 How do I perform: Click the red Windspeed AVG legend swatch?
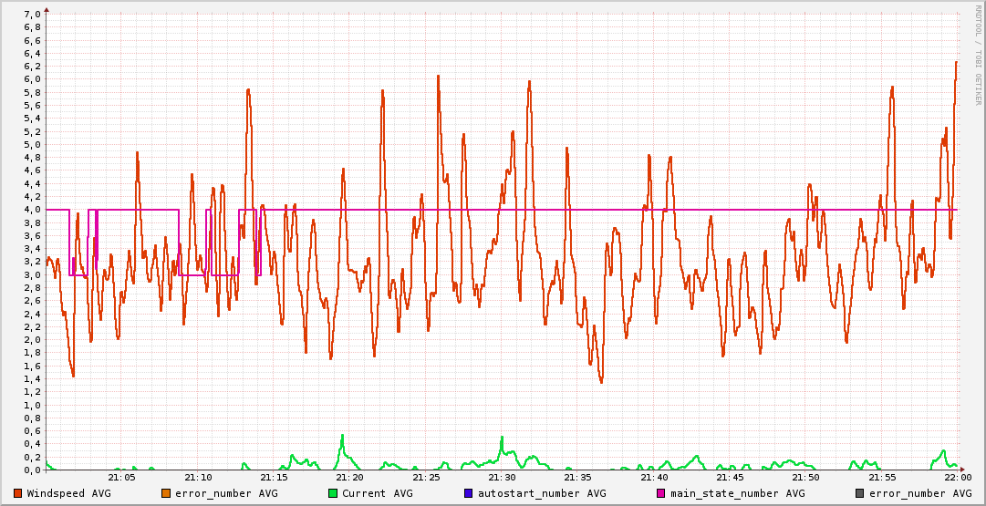[x=19, y=493]
